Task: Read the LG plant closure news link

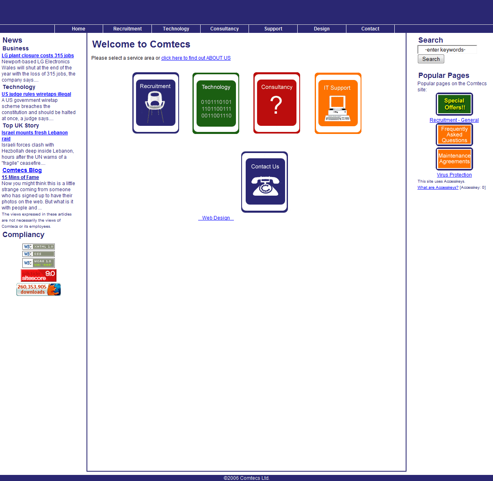Action: 38,56
